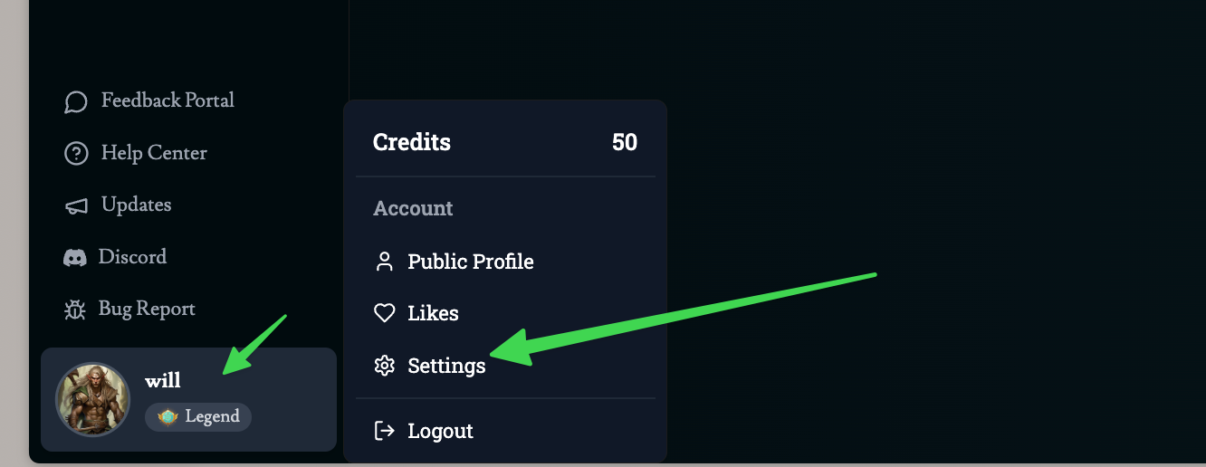Click the Help Center question mark icon

[x=76, y=154]
